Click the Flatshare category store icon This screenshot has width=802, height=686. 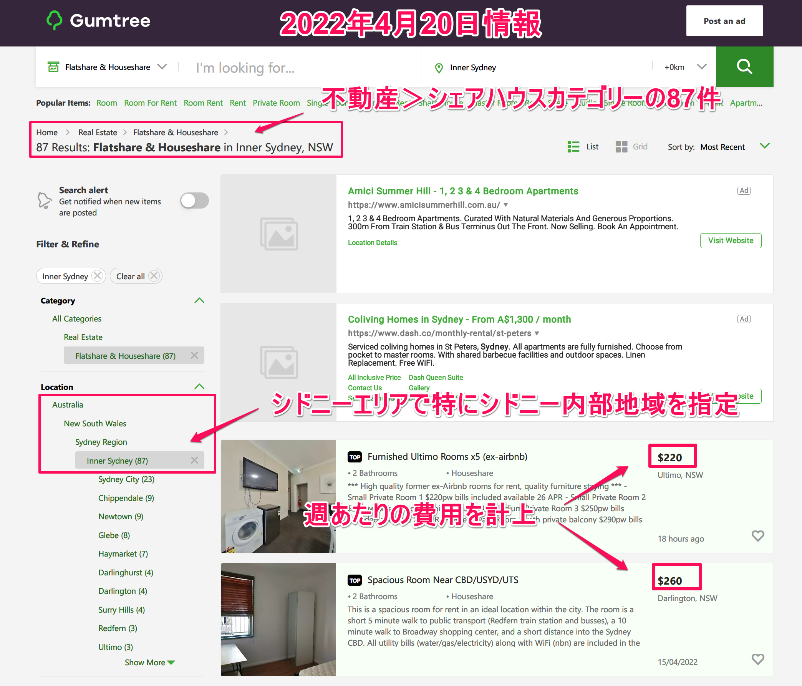53,67
